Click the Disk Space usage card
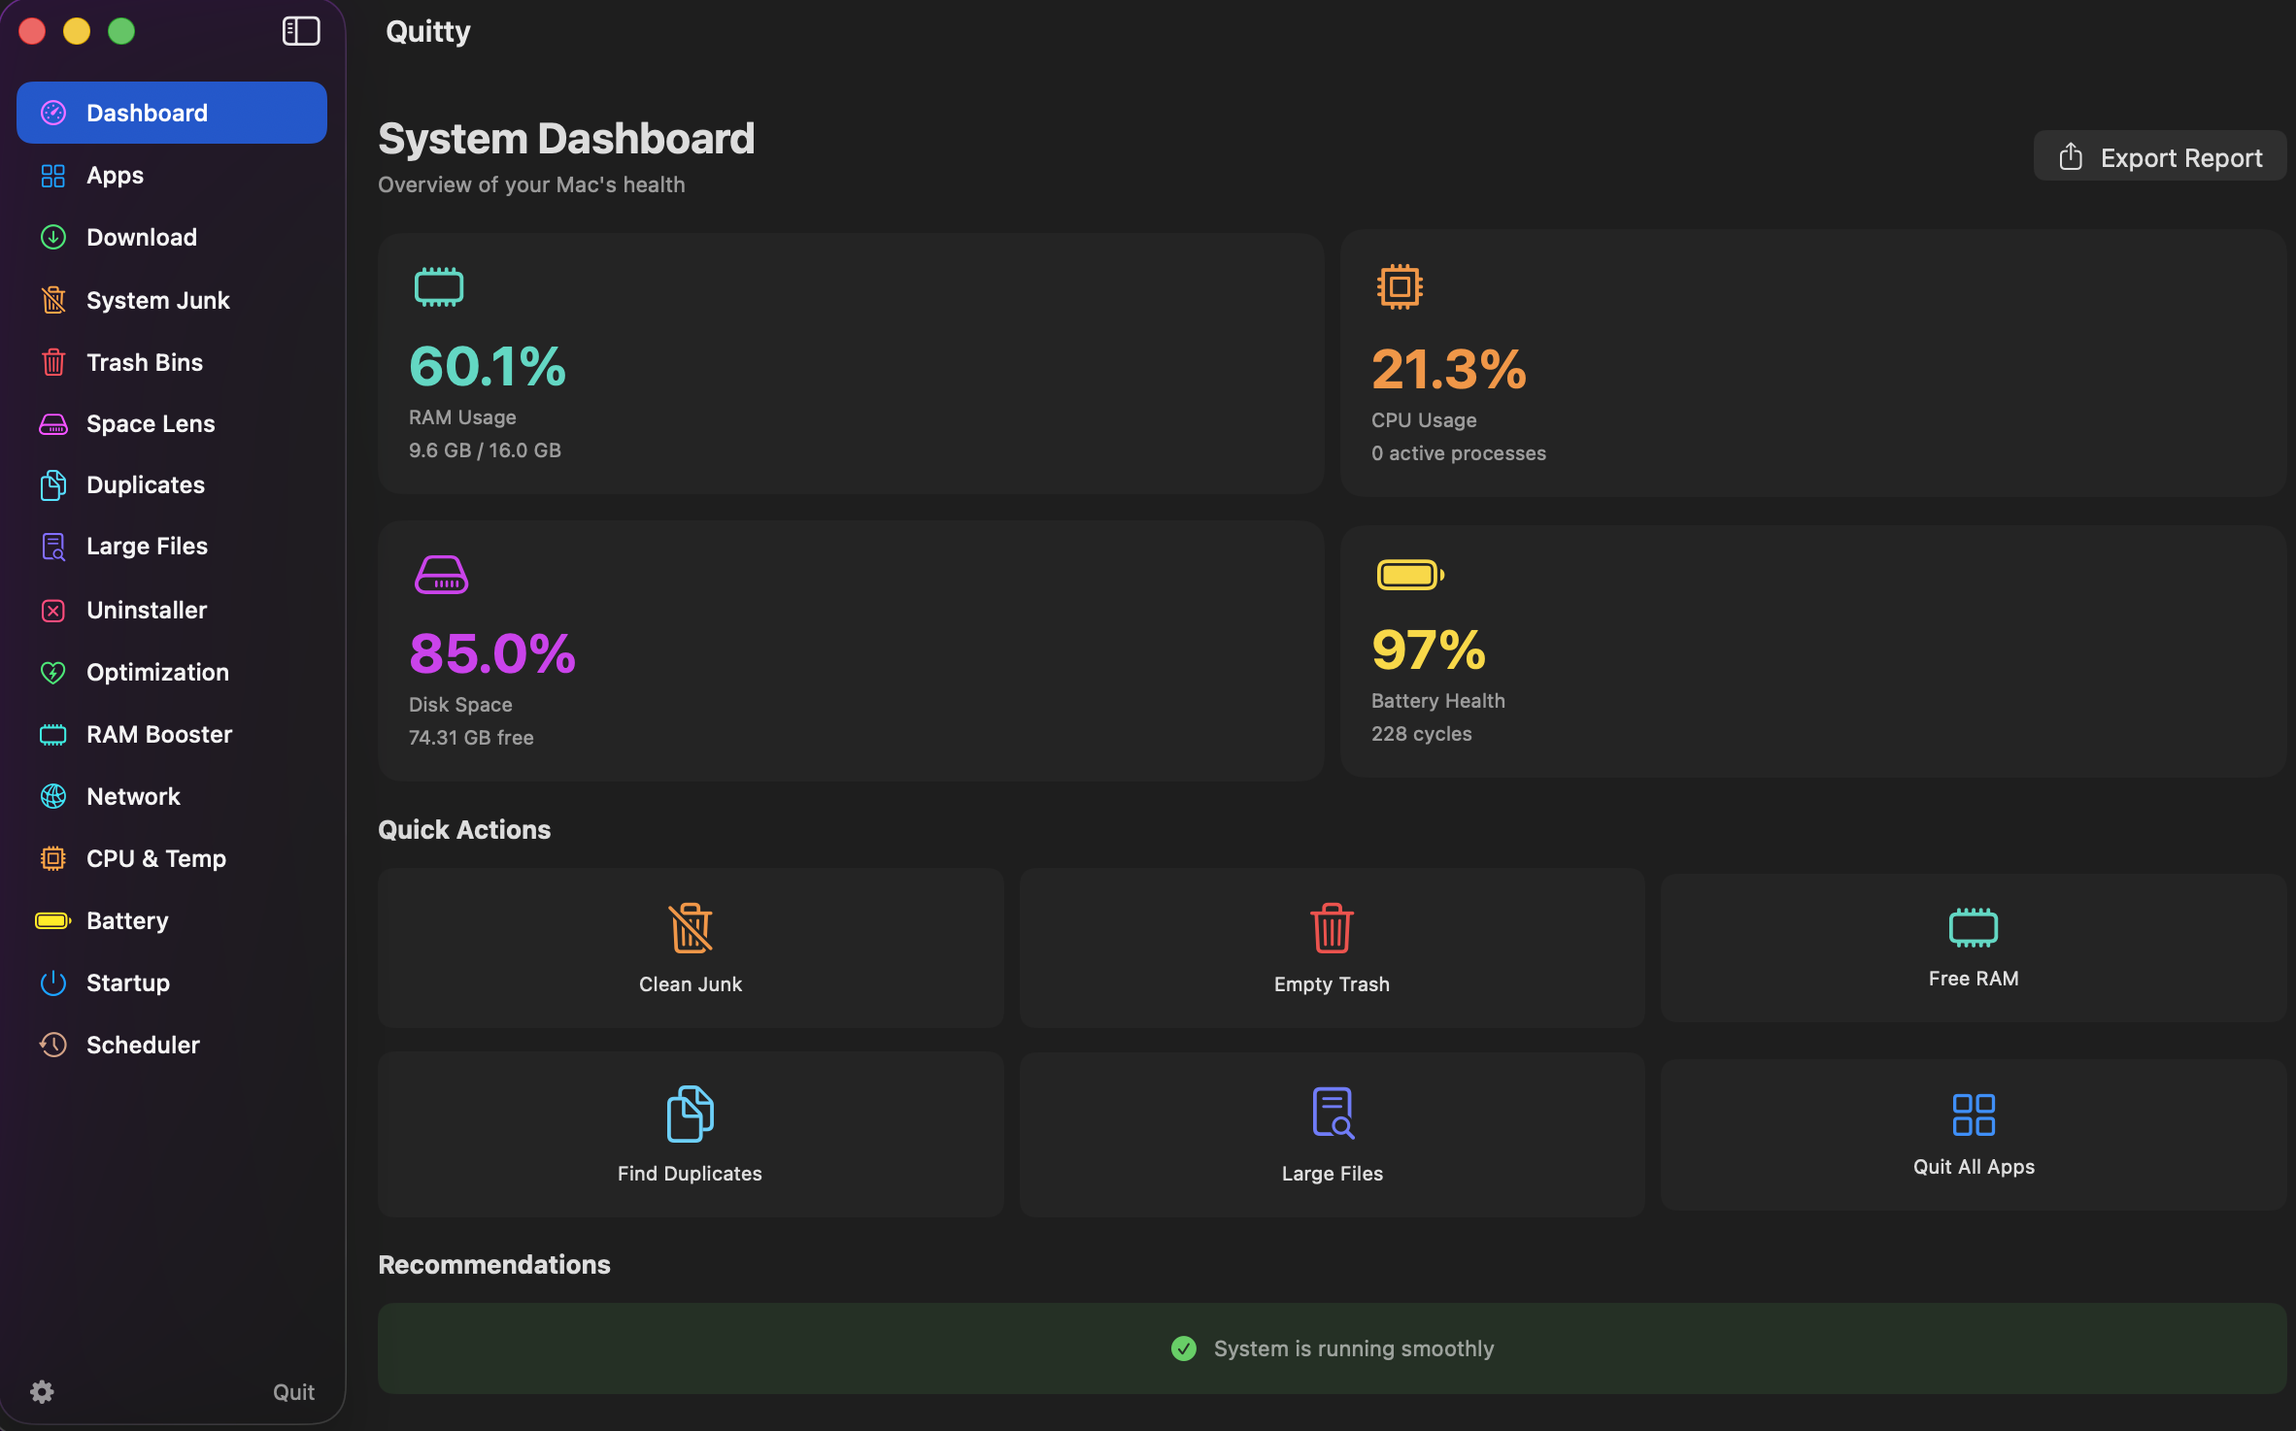 click(850, 649)
